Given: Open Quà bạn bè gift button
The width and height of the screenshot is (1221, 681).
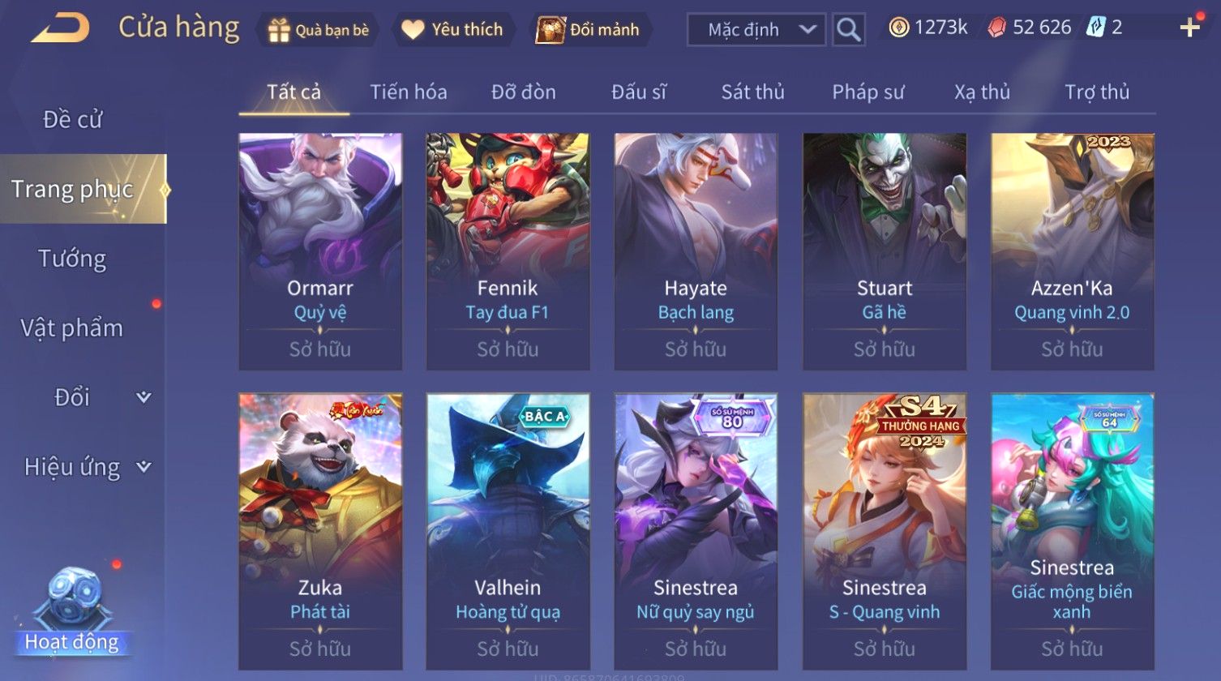Looking at the screenshot, I should click(x=319, y=30).
